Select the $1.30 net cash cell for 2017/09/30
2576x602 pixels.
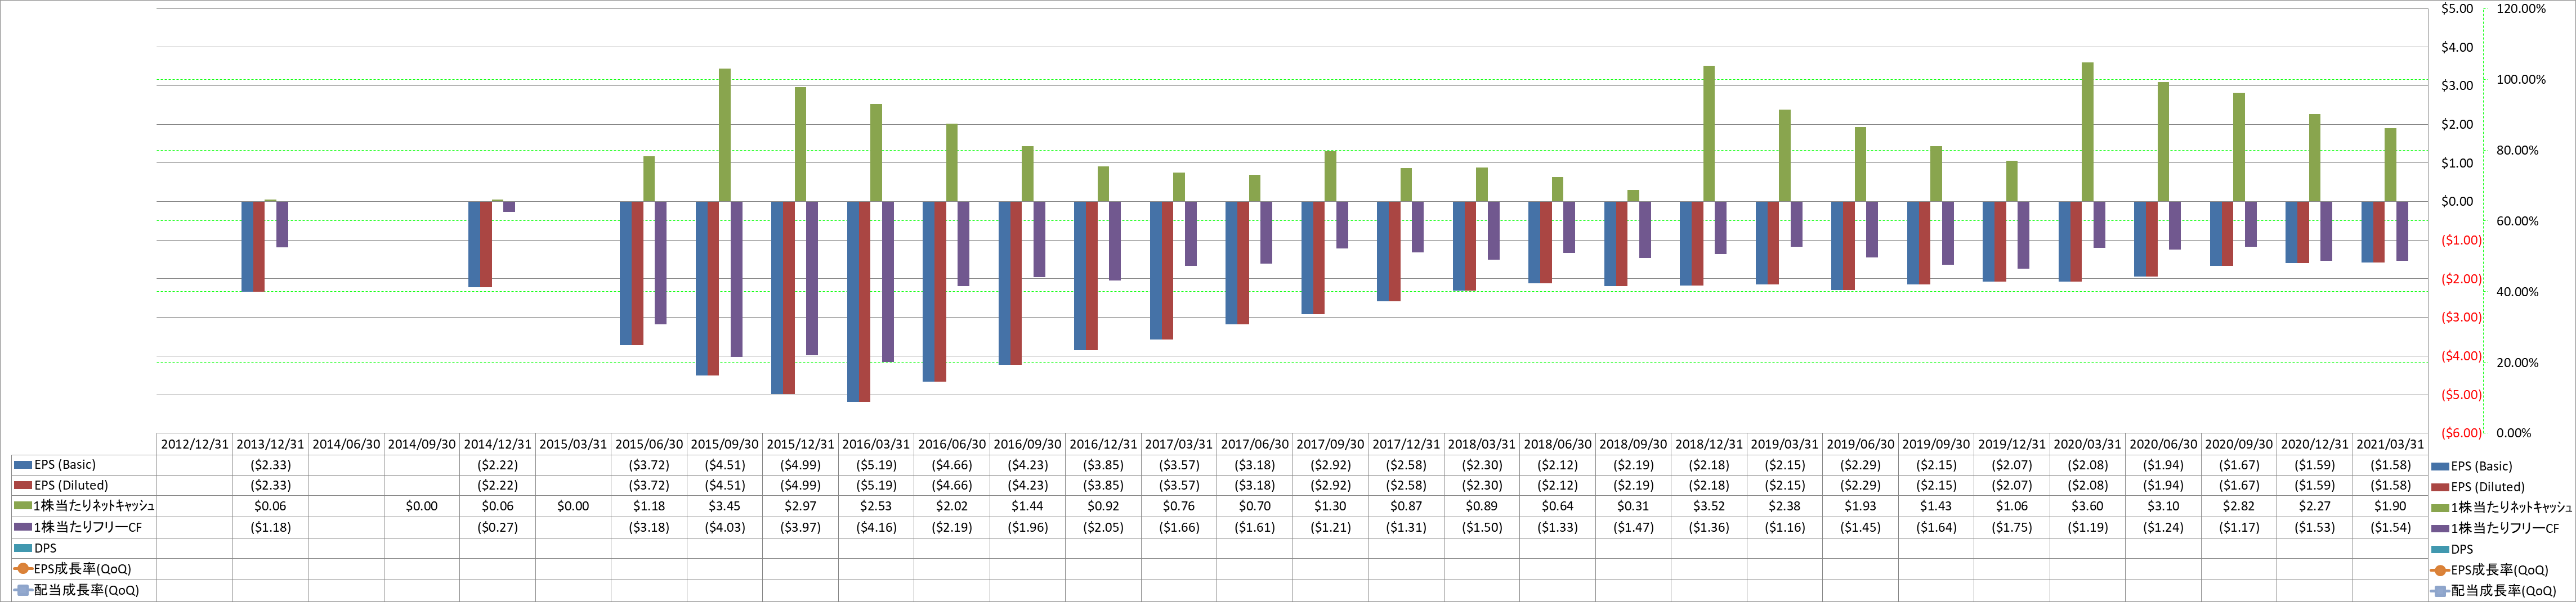click(x=1330, y=506)
